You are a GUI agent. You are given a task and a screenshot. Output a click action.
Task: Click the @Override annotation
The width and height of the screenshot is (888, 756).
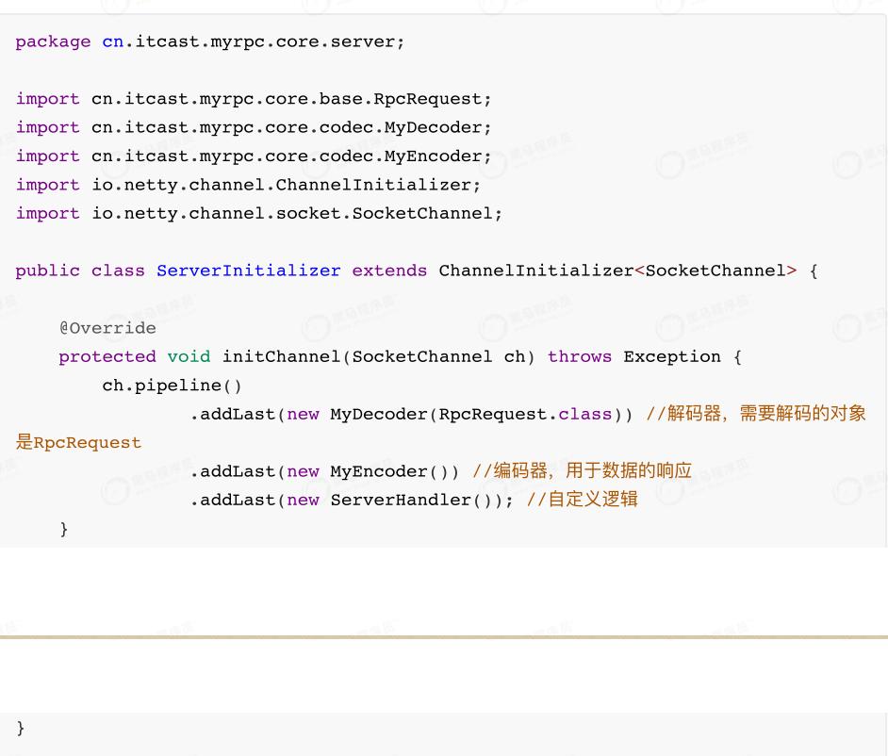point(107,328)
